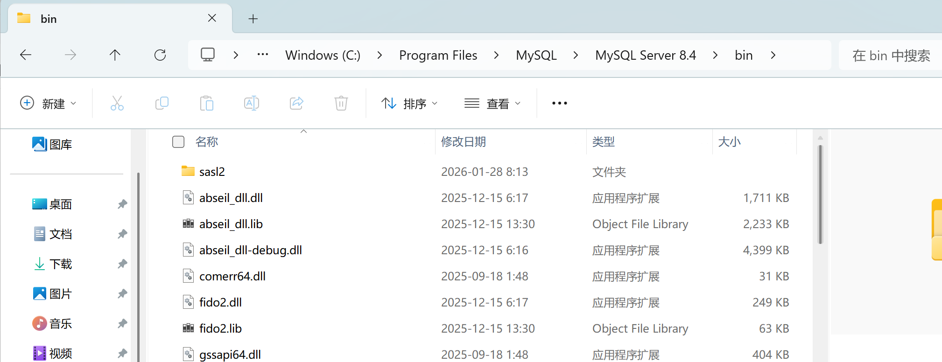Image resolution: width=942 pixels, height=362 pixels.
Task: Navigate to MySQL Server 8.4 breadcrumb
Action: [x=646, y=55]
